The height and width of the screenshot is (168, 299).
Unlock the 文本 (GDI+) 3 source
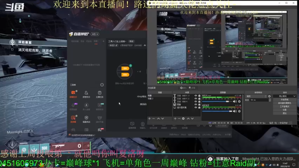coord(199,96)
